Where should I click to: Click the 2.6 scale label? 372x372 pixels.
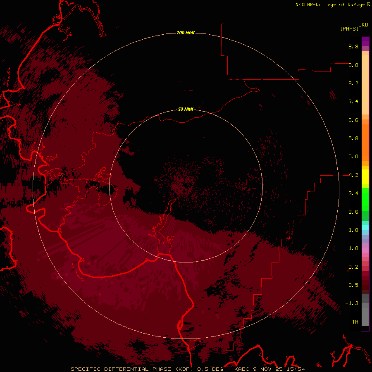[x=353, y=212]
